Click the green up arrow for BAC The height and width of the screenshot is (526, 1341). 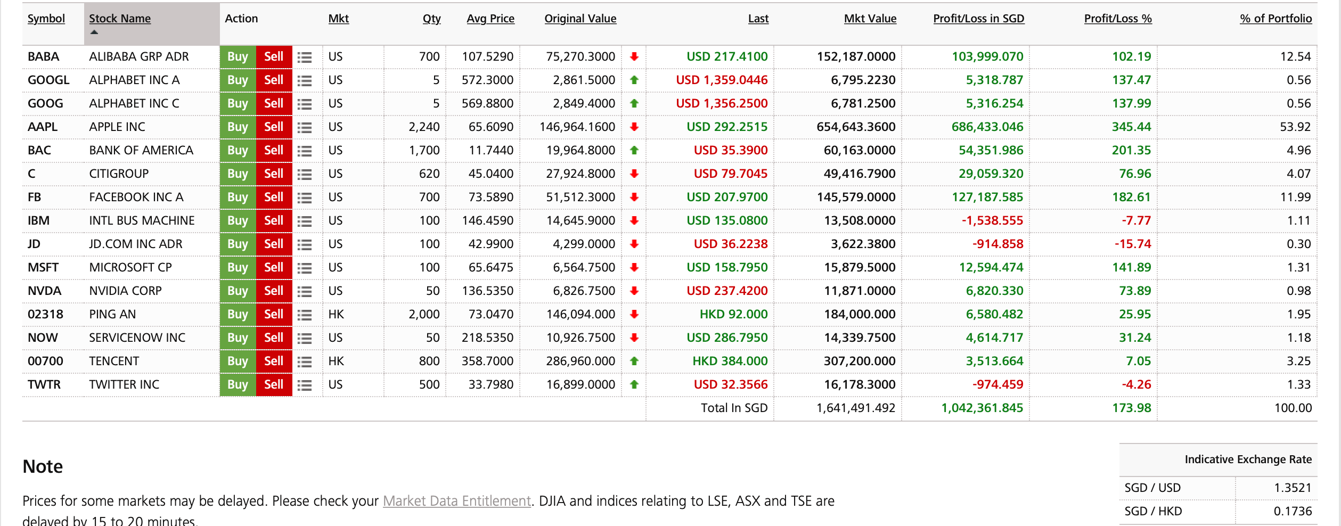click(x=634, y=150)
